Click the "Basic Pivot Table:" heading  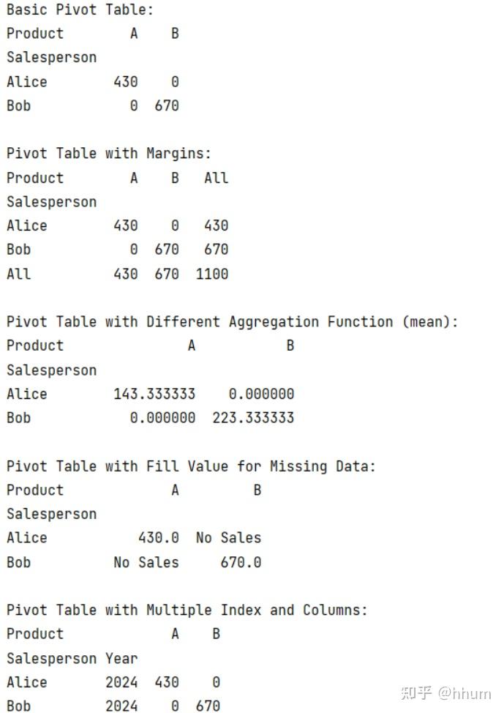[80, 10]
